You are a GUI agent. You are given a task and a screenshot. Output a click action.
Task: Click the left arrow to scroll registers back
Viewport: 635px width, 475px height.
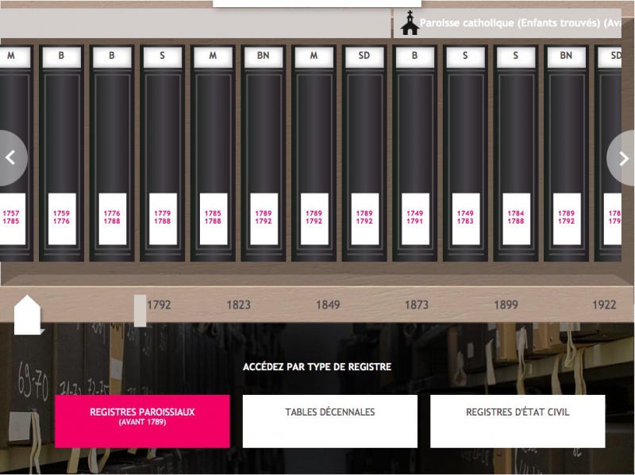(11, 158)
